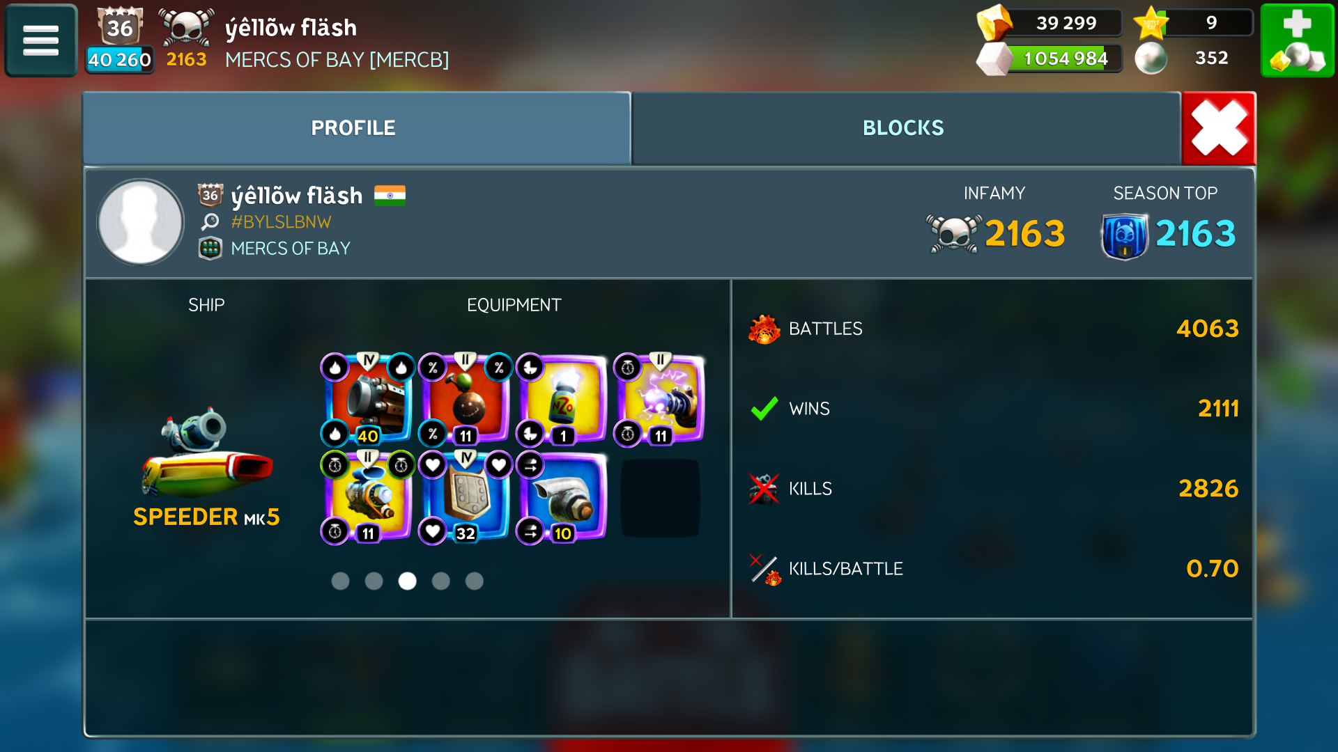Select the bomb mortar item level 11
This screenshot has height=752, width=1338.
466,400
